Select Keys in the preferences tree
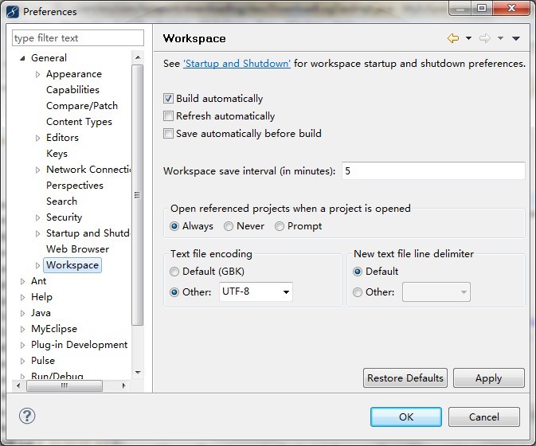 [57, 154]
